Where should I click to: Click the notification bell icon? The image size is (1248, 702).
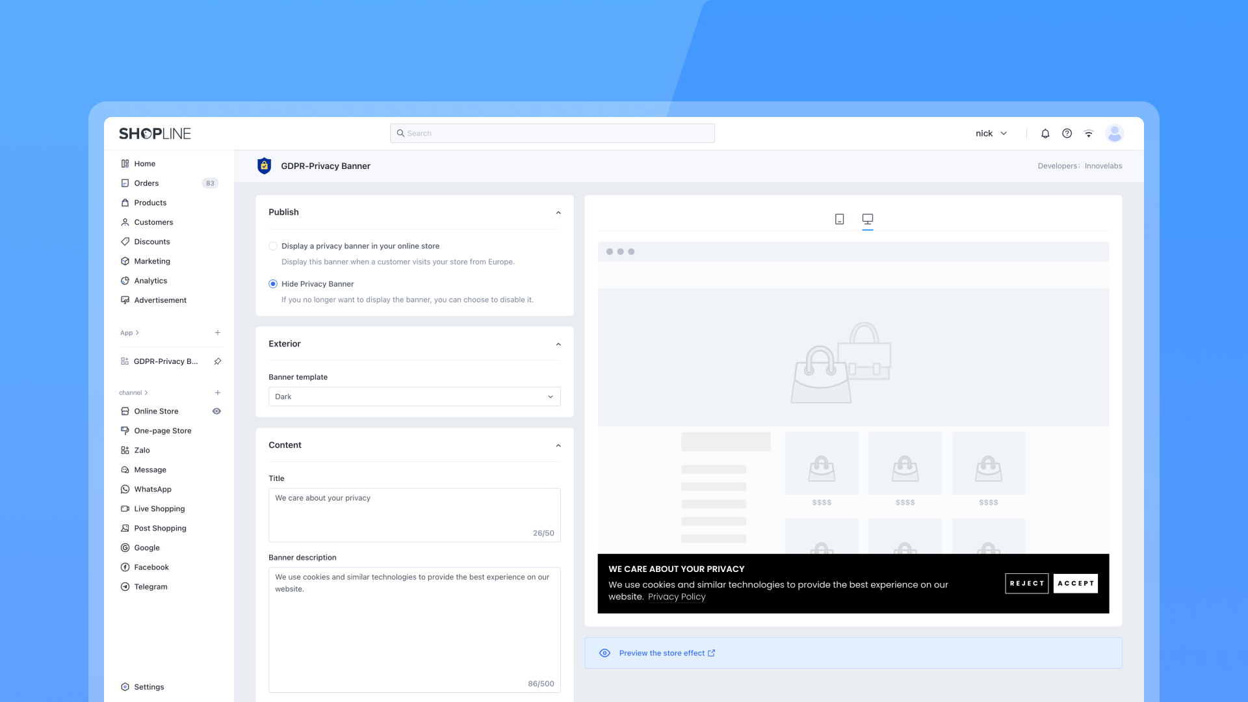pyautogui.click(x=1045, y=133)
